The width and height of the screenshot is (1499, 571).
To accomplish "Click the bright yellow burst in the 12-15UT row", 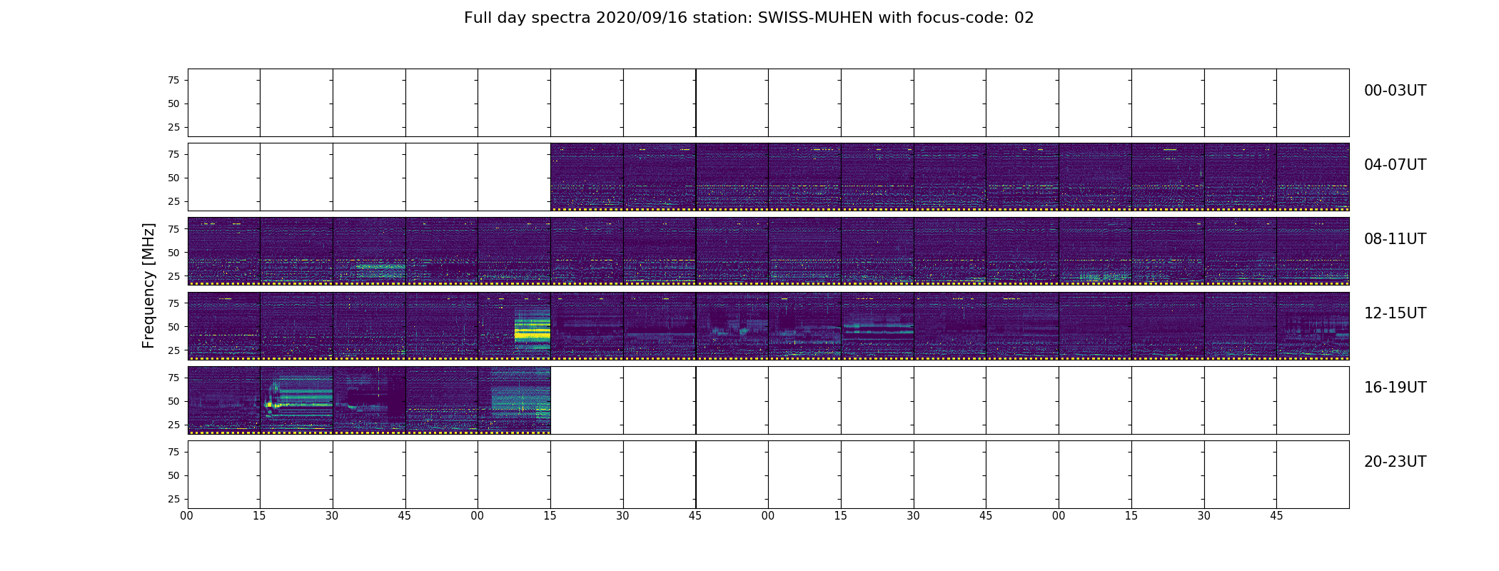I will coord(532,331).
